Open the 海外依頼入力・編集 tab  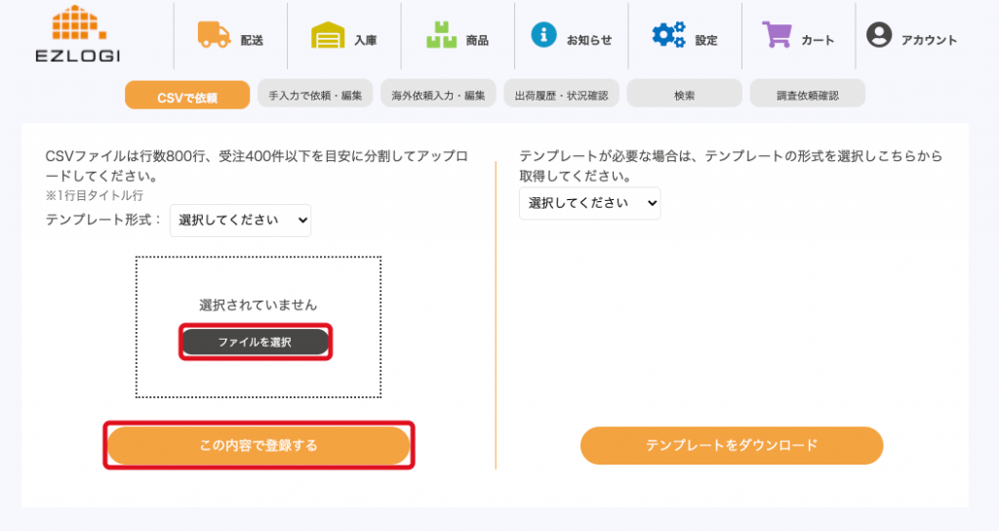438,95
